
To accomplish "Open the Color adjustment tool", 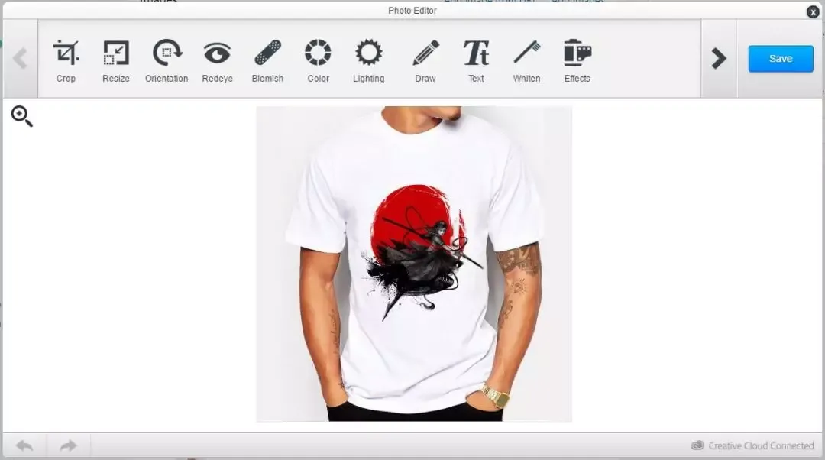I will (x=318, y=61).
